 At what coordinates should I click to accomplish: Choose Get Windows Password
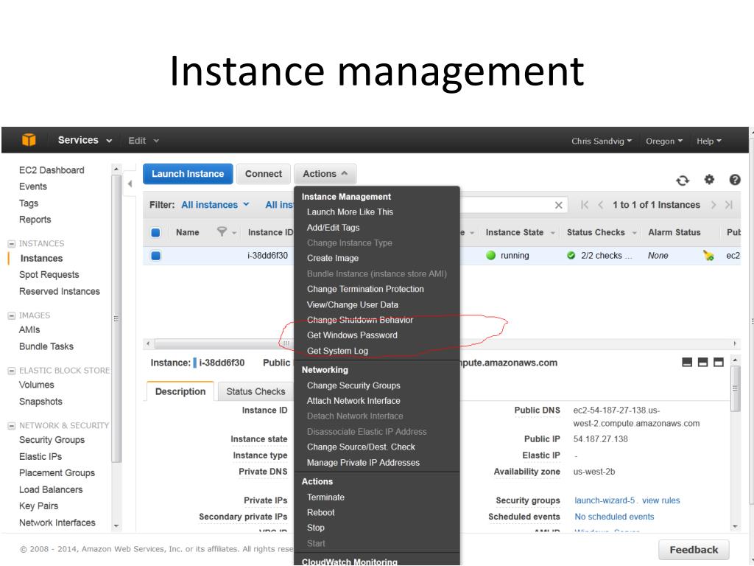click(352, 335)
